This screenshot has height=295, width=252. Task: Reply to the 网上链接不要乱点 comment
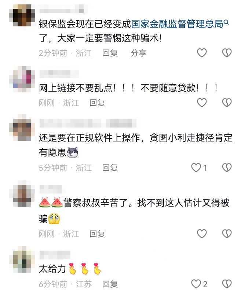[97, 103]
